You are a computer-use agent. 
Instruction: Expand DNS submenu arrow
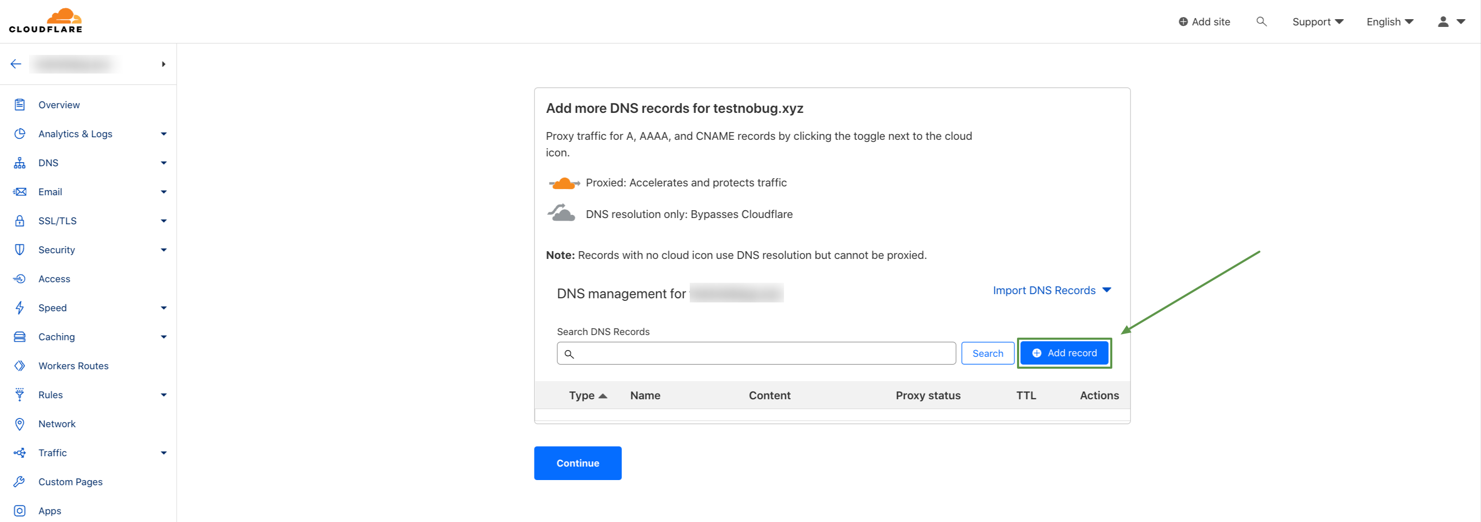pyautogui.click(x=164, y=163)
